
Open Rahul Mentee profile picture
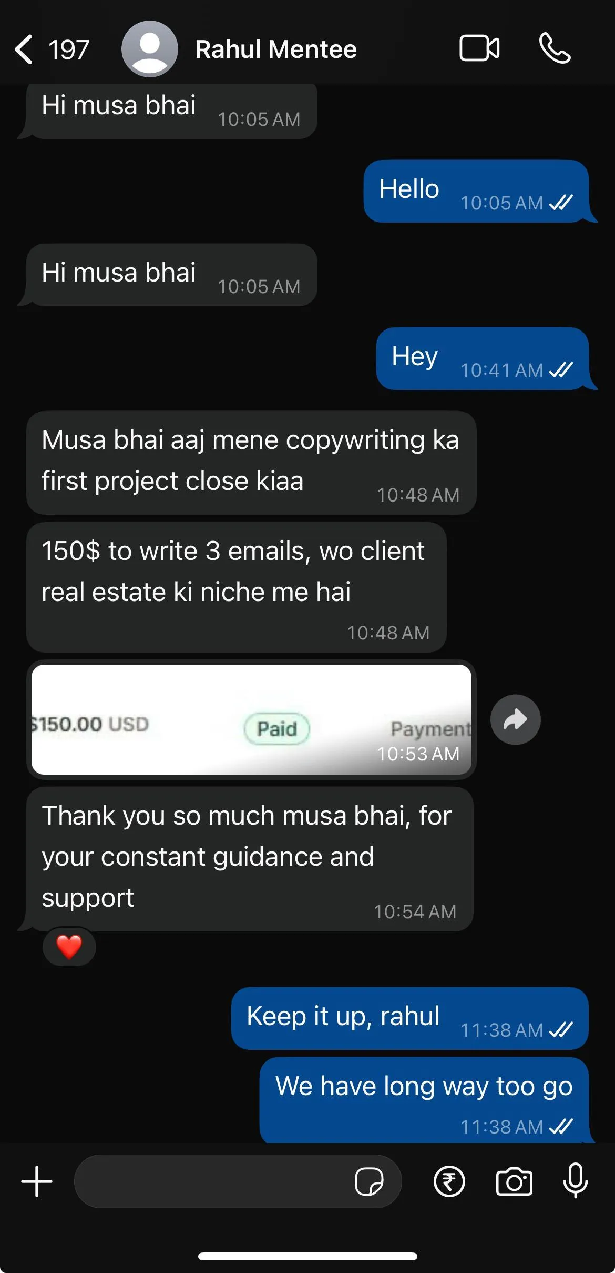[x=150, y=49]
